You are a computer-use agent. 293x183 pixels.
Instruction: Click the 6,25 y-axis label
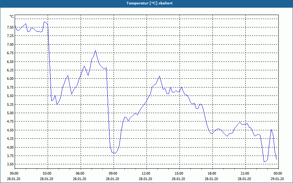coord(10,70)
